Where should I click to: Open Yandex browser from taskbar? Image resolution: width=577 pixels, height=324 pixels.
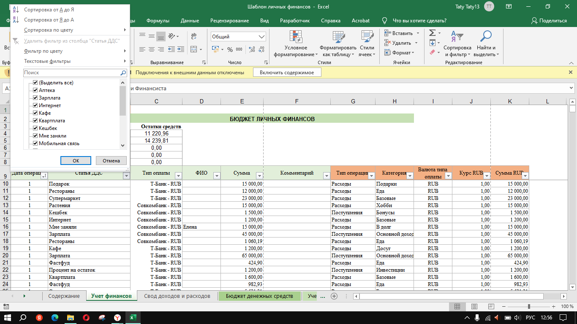(117, 318)
